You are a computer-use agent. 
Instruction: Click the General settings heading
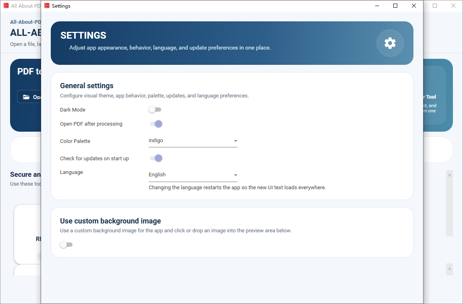click(x=87, y=86)
